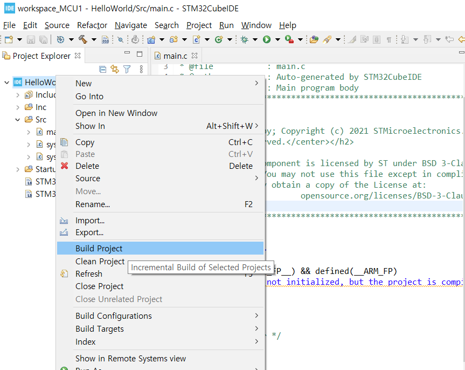Image resolution: width=465 pixels, height=370 pixels.
Task: Click the New C source file icon
Action: pos(196,39)
